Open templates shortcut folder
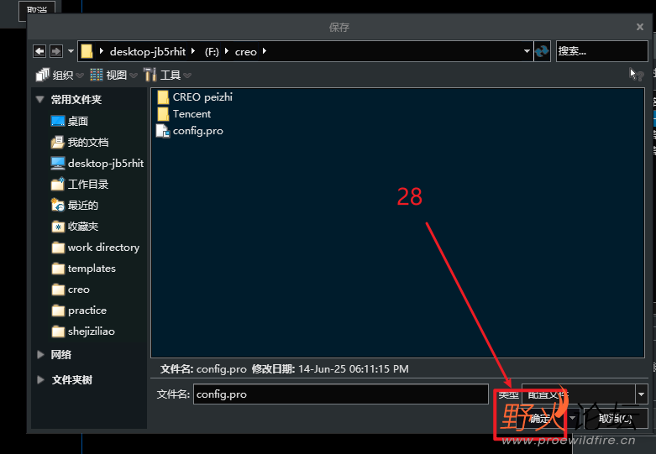The width and height of the screenshot is (656, 454). (83, 268)
